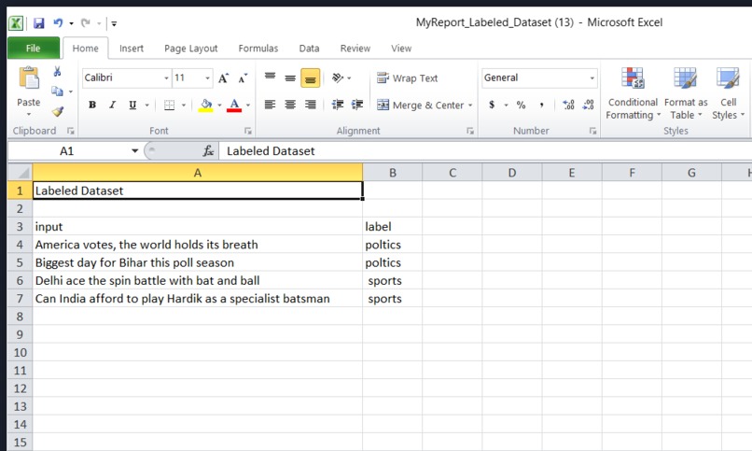Toggle Bold formatting

pos(92,105)
